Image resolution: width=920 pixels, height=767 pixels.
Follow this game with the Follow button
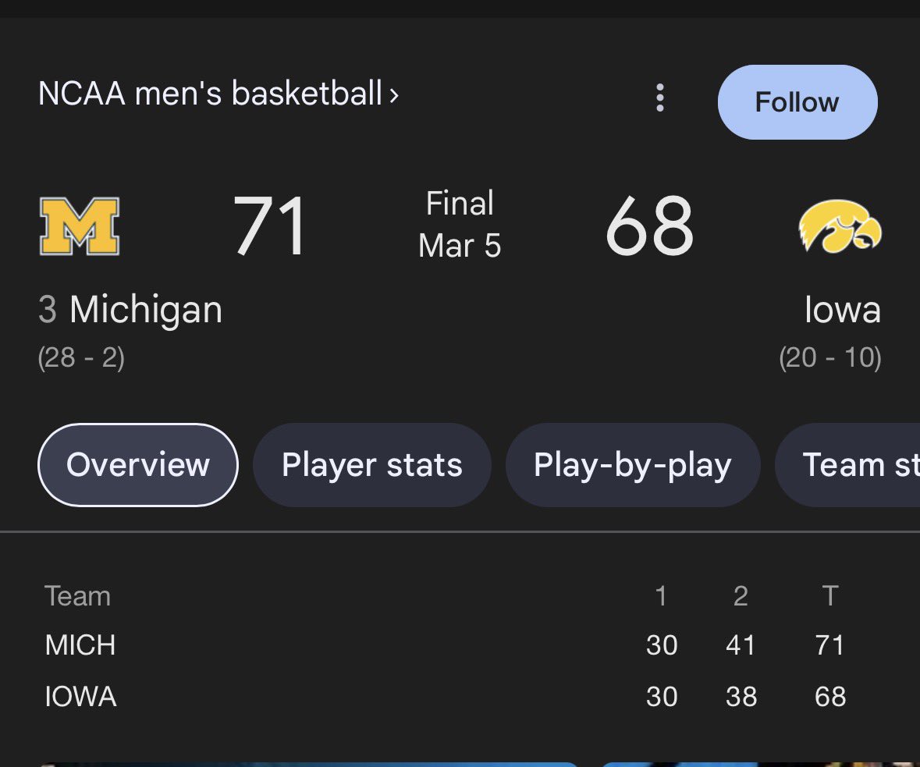(797, 102)
